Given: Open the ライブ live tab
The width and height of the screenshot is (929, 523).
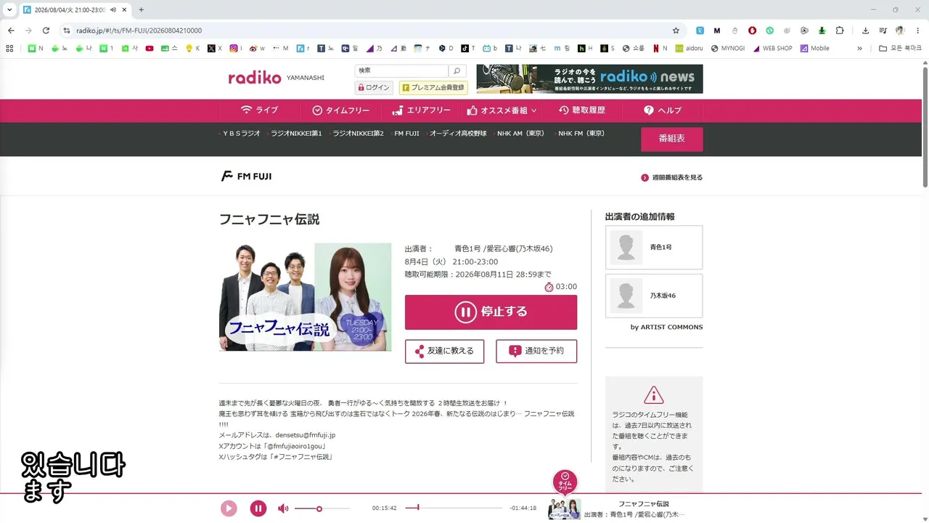Looking at the screenshot, I should click(260, 110).
